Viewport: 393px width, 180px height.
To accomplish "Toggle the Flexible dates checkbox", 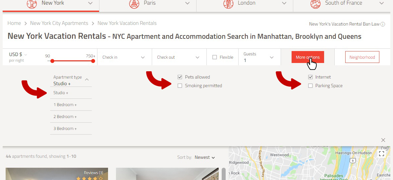I will point(214,57).
